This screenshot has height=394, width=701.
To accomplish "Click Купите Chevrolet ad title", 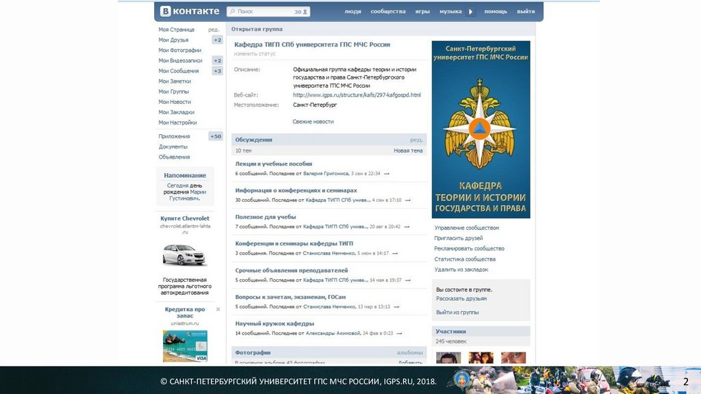I will click(x=185, y=218).
